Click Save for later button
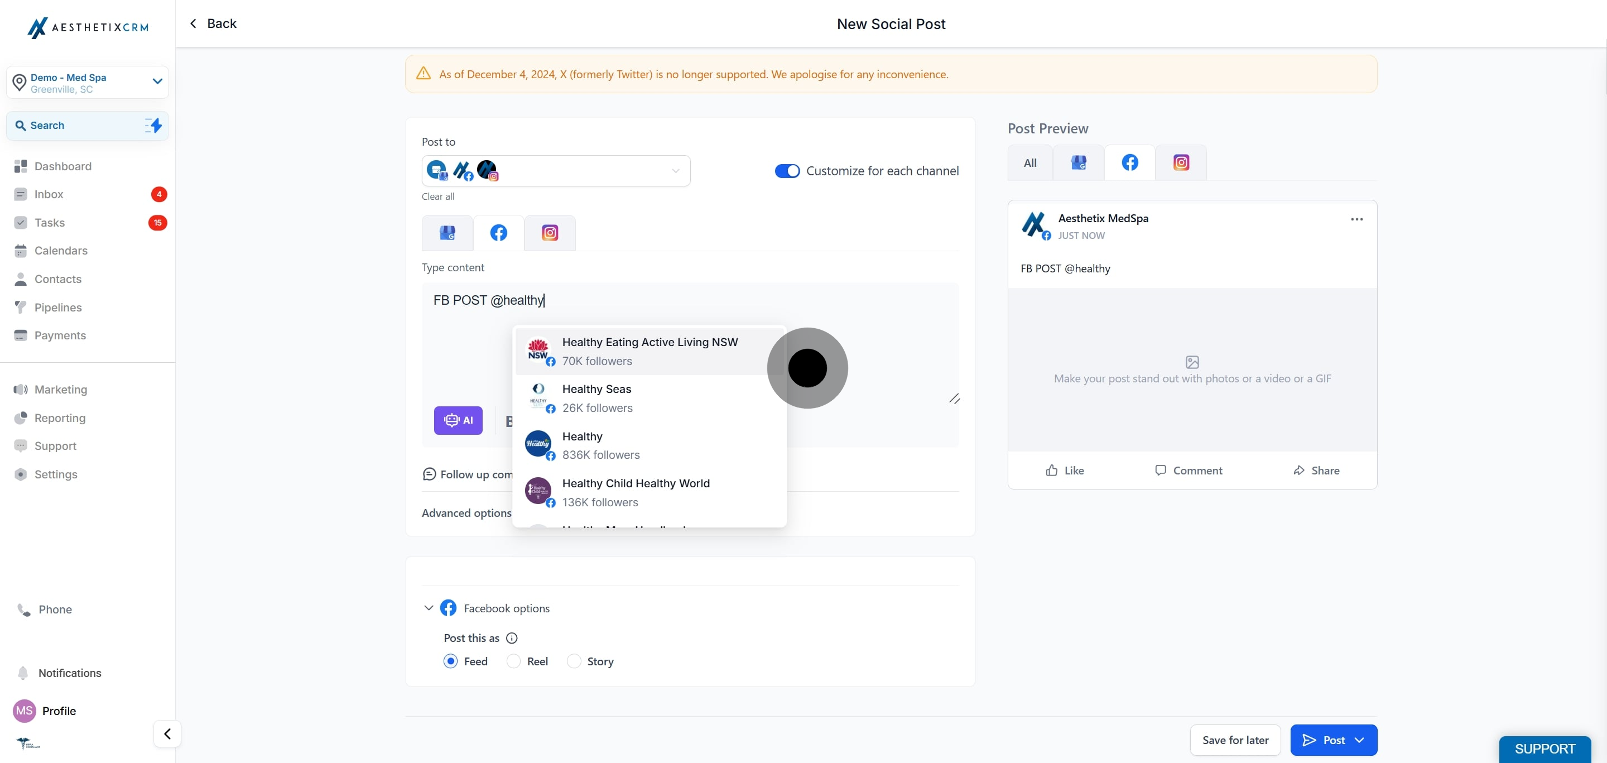The image size is (1607, 763). (x=1235, y=740)
